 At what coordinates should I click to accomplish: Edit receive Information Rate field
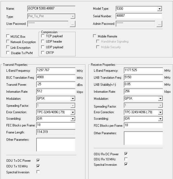click(x=143, y=91)
